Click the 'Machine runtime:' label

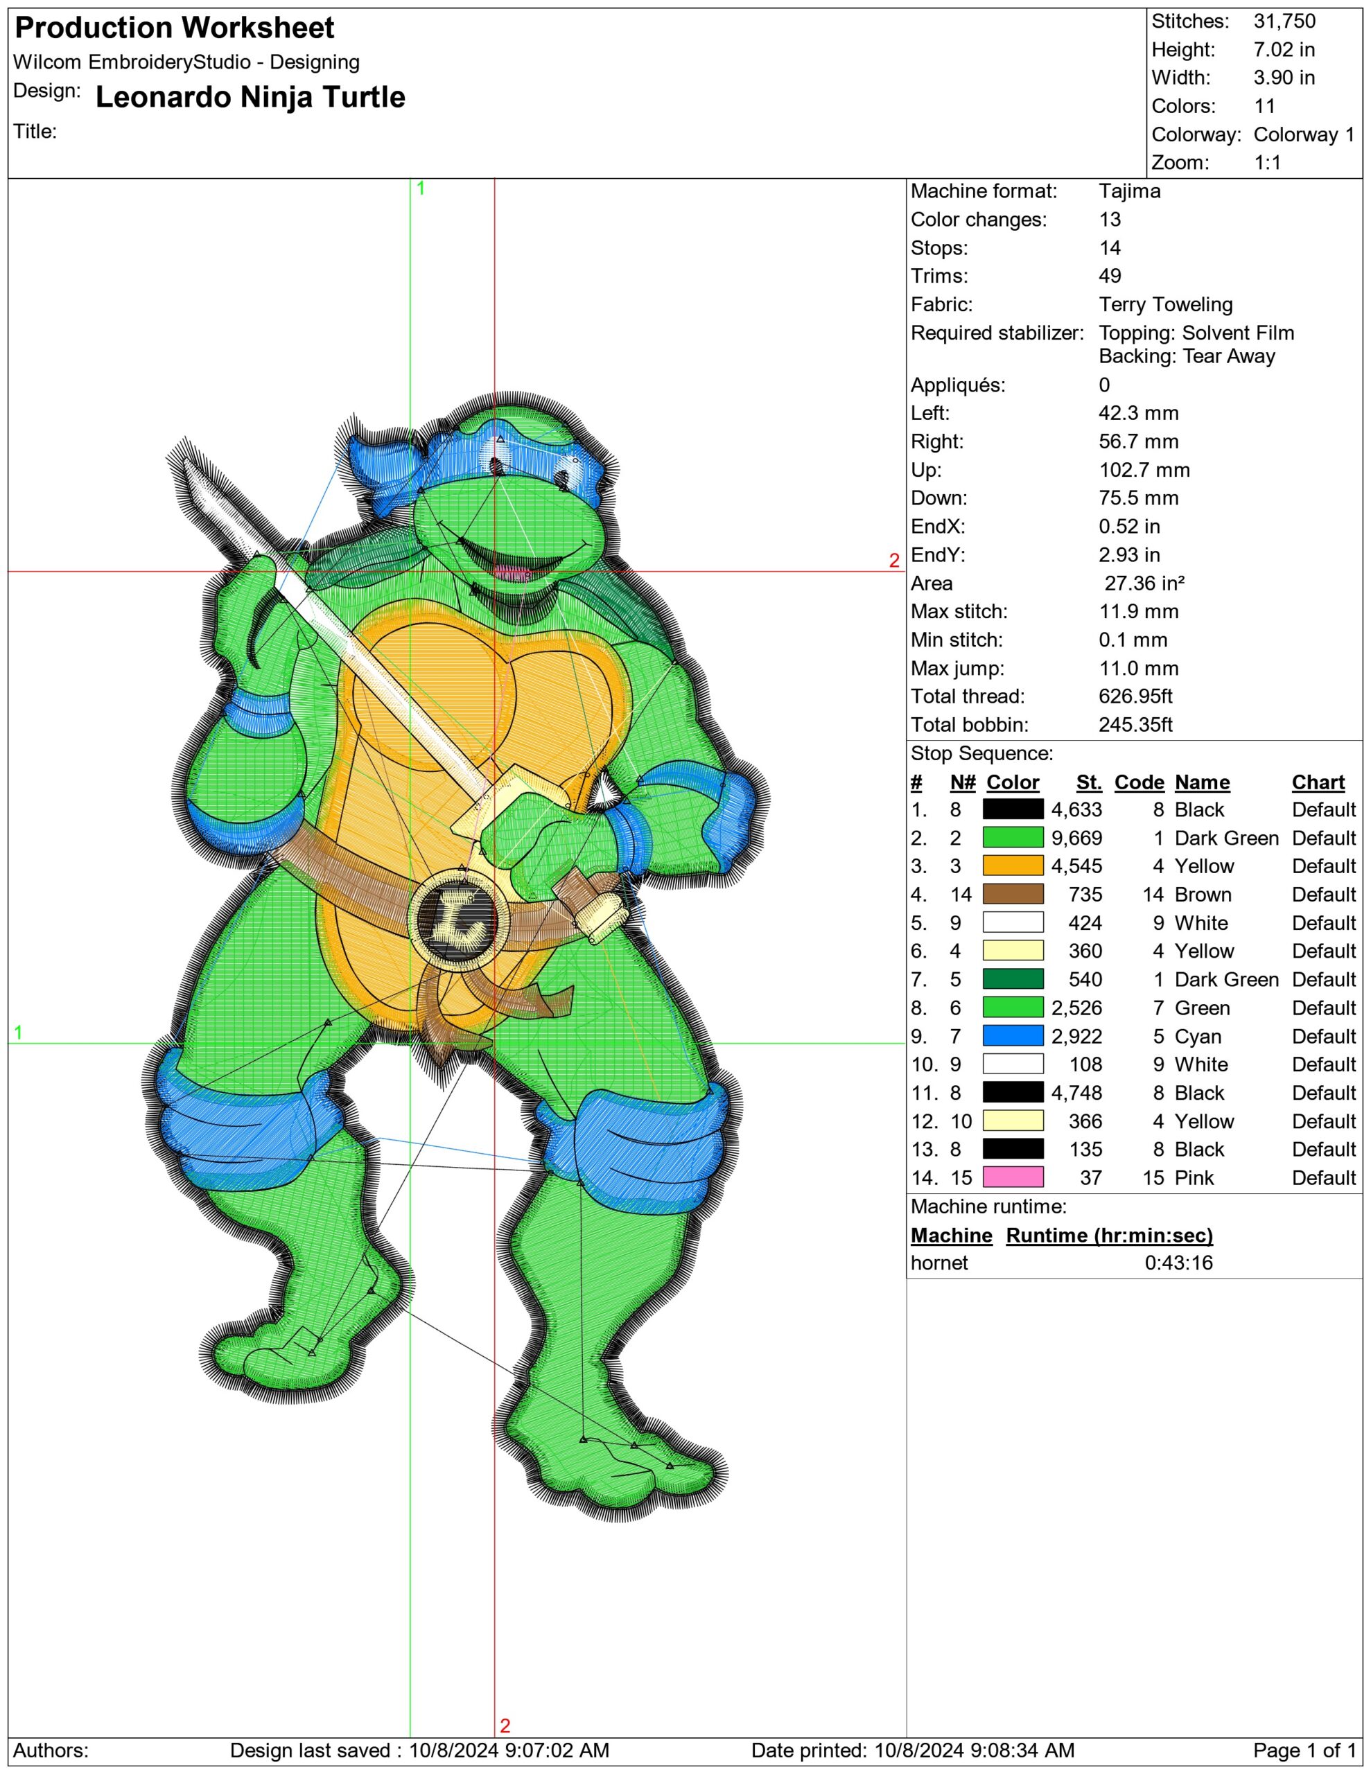pyautogui.click(x=988, y=1206)
